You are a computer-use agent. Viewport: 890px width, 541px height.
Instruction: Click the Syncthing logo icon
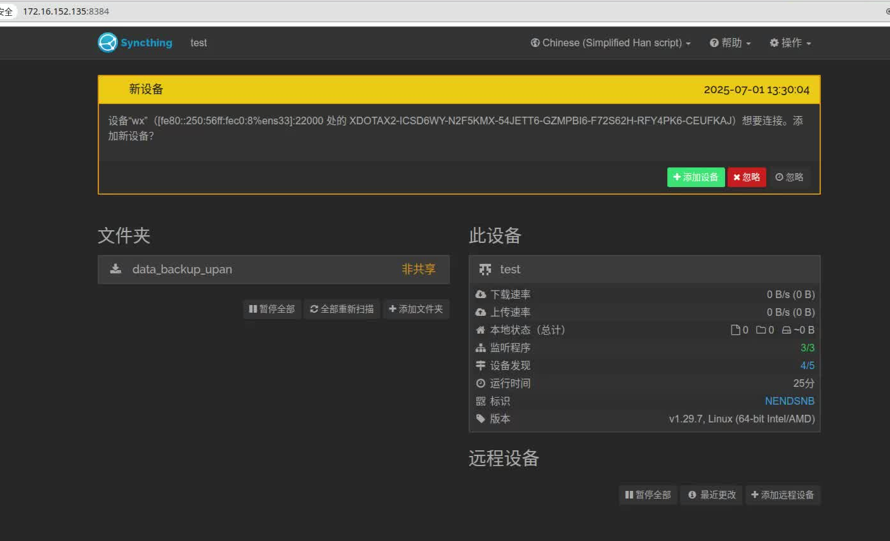coord(107,42)
